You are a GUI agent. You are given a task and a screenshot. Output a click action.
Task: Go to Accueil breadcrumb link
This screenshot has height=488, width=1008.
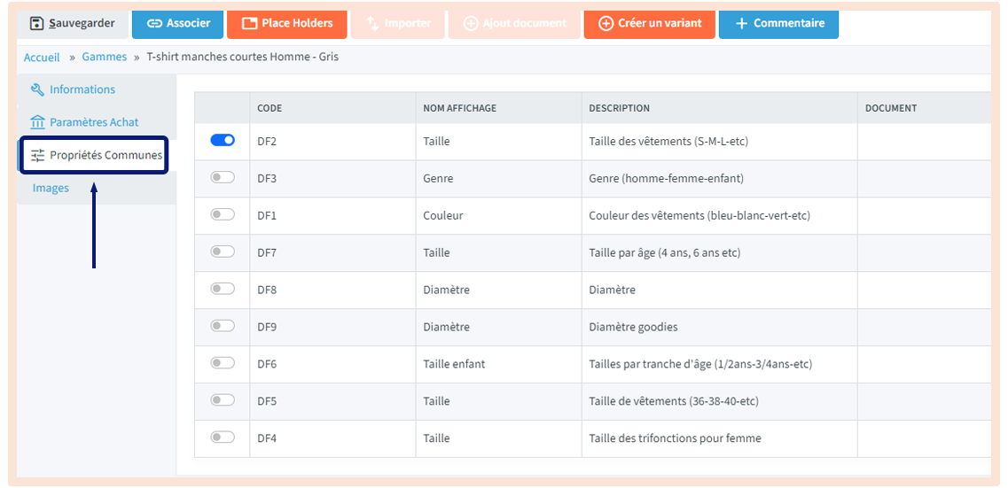(x=42, y=58)
